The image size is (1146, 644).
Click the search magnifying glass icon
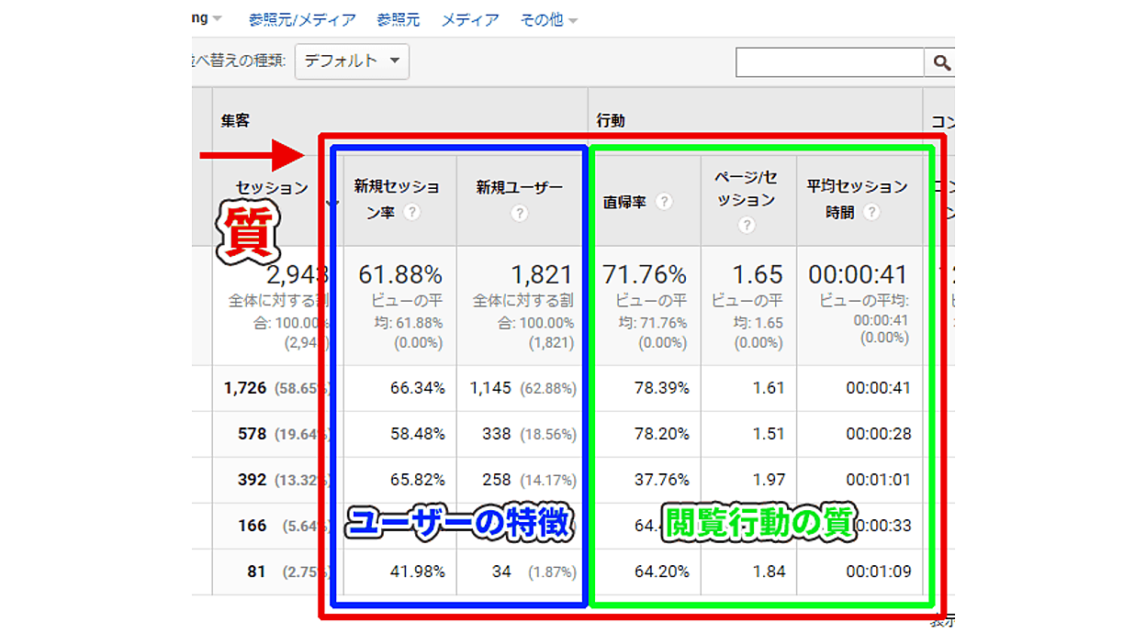pos(943,62)
